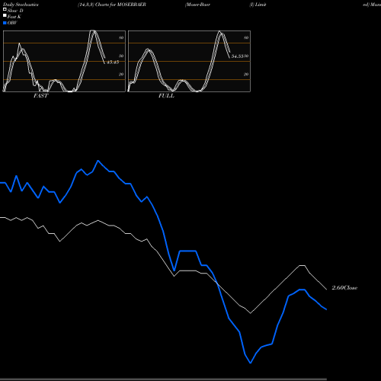The width and height of the screenshot is (381, 381).
Task: Click the 20 level label in FULL chart
Action: click(x=246, y=74)
